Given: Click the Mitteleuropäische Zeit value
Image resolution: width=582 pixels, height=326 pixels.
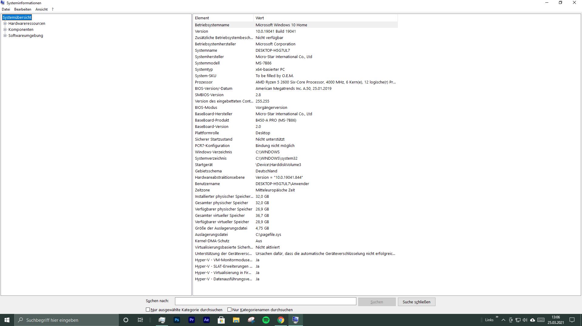Looking at the screenshot, I should point(275,190).
